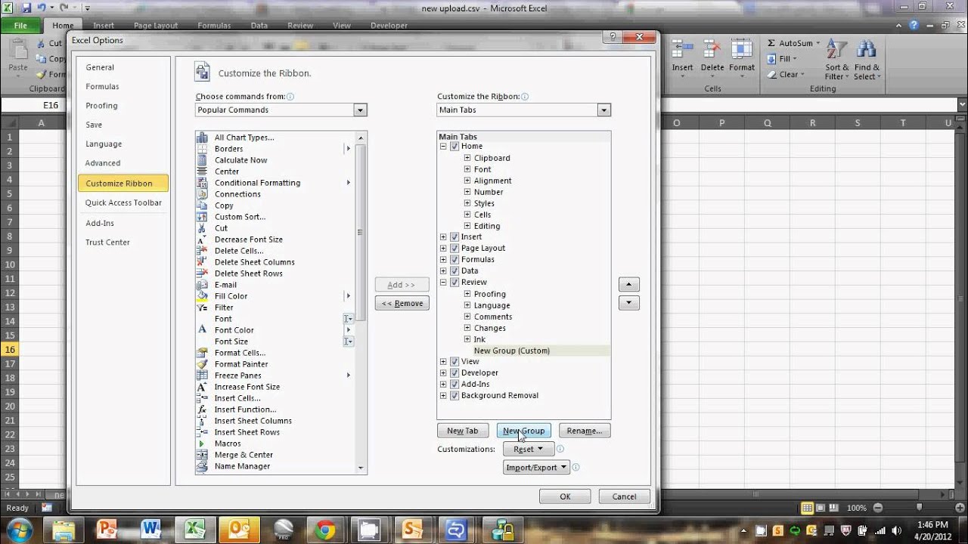Image resolution: width=968 pixels, height=544 pixels.
Task: Select the Insert Function fx icon
Action: pyautogui.click(x=202, y=410)
